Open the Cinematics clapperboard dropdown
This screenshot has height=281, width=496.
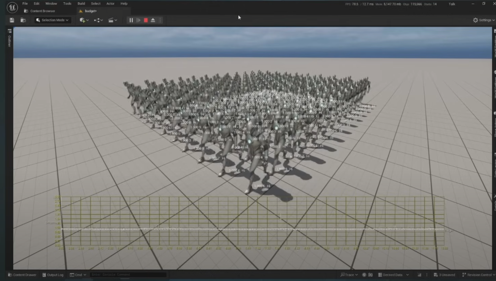click(113, 20)
